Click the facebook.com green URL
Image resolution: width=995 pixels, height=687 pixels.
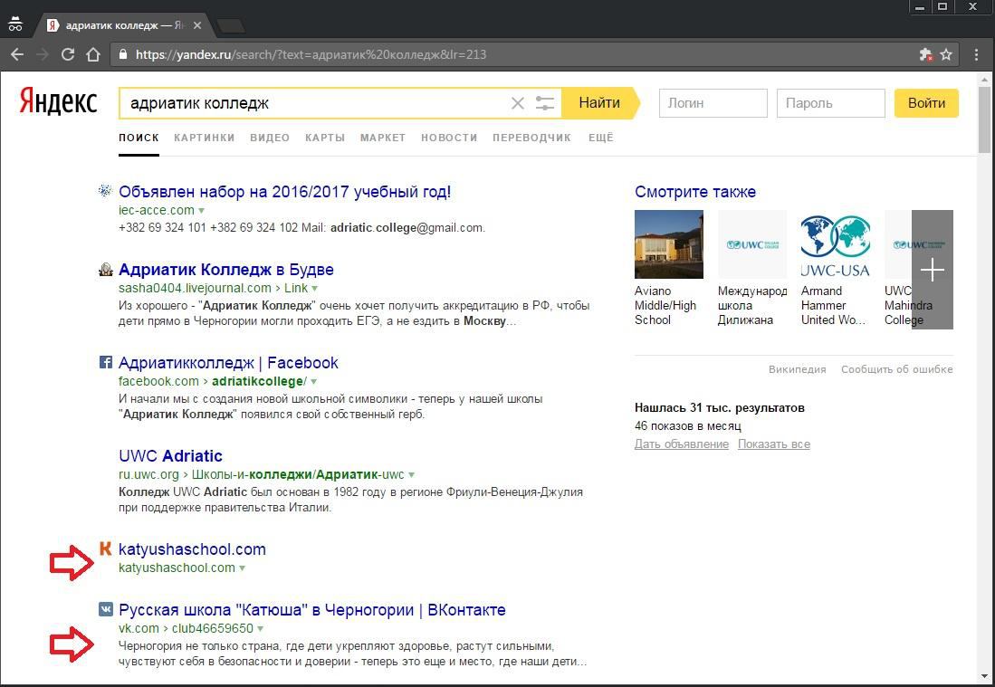[x=158, y=381]
